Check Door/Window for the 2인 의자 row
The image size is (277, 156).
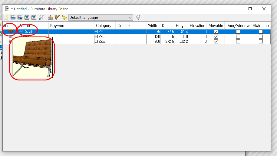coord(238,32)
